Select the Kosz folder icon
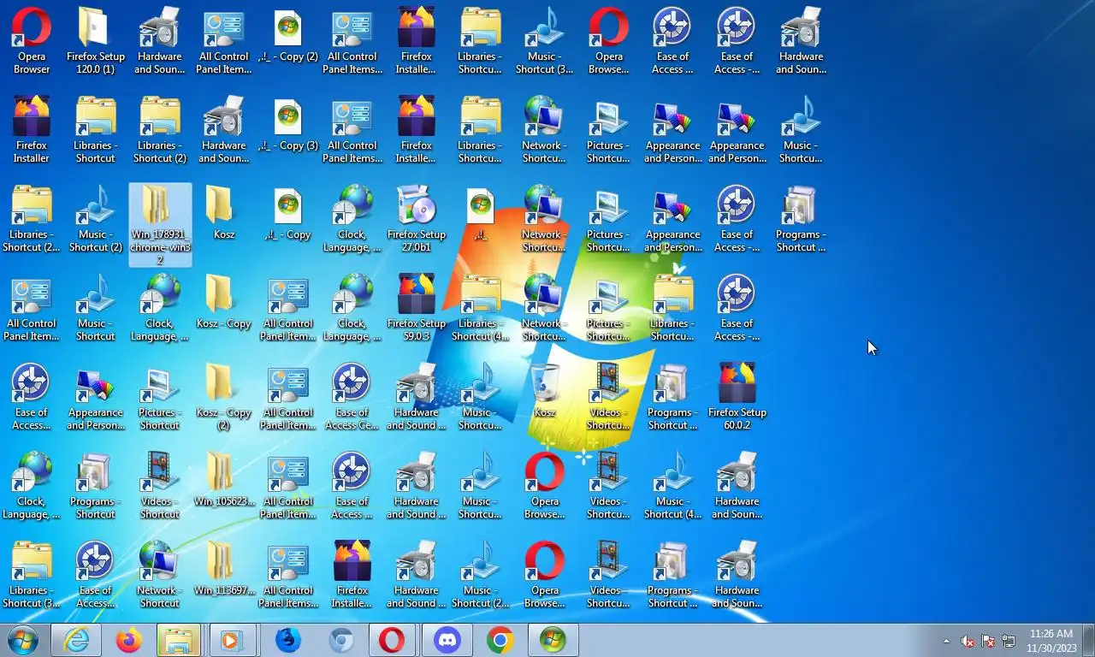The width and height of the screenshot is (1095, 657). [223, 214]
